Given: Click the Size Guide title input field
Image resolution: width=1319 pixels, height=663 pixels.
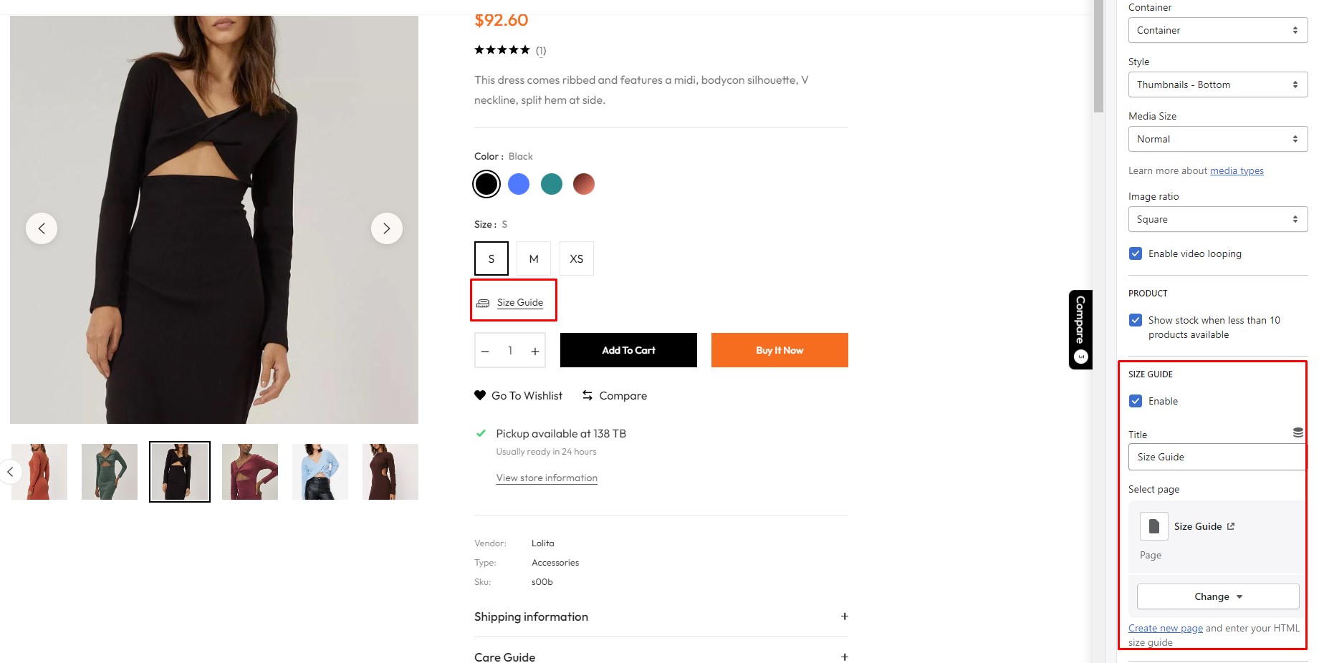Looking at the screenshot, I should [x=1217, y=457].
